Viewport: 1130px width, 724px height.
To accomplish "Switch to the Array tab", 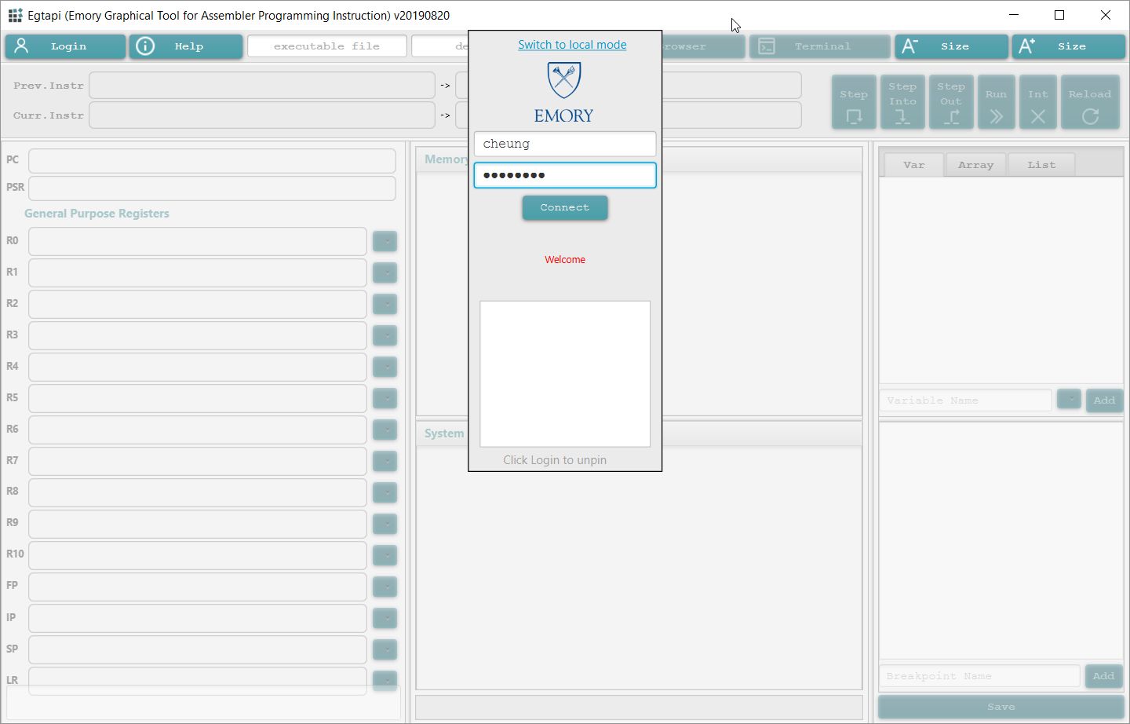I will click(x=975, y=165).
